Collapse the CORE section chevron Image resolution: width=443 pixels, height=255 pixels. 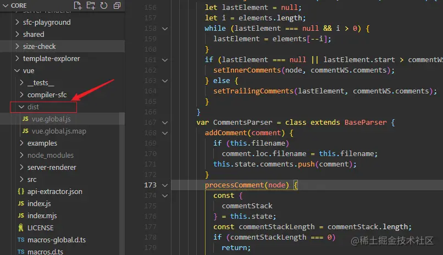tap(5, 5)
